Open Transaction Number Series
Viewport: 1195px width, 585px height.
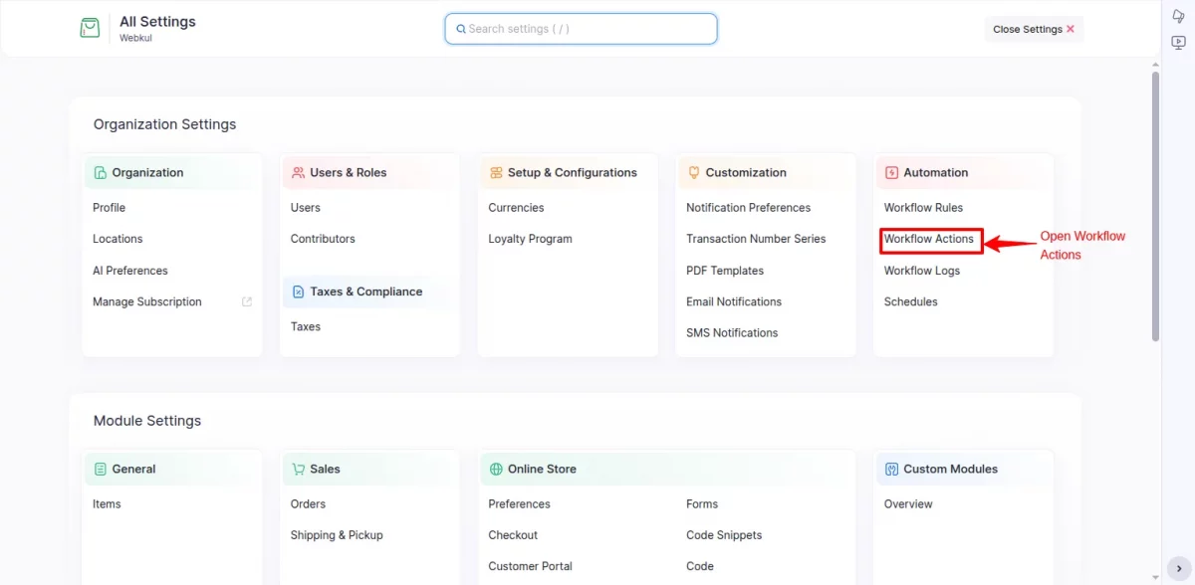click(x=756, y=239)
